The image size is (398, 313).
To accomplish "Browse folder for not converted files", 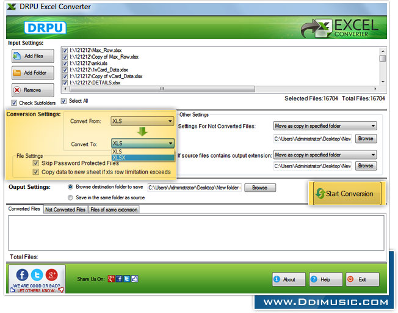I will [366, 139].
